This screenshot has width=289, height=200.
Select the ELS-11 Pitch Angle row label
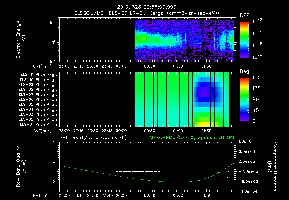coord(39,75)
